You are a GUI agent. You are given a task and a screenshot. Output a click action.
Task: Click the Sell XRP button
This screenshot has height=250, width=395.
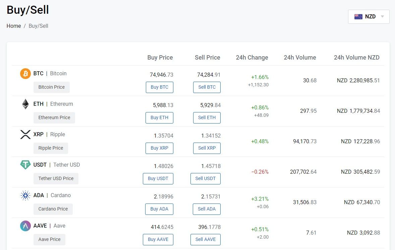207,148
